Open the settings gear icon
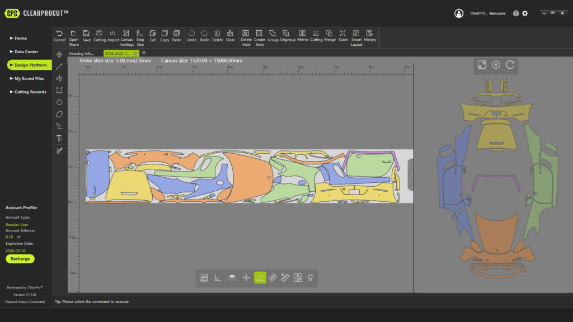Screen dimensions: 573x322 (x=525, y=13)
